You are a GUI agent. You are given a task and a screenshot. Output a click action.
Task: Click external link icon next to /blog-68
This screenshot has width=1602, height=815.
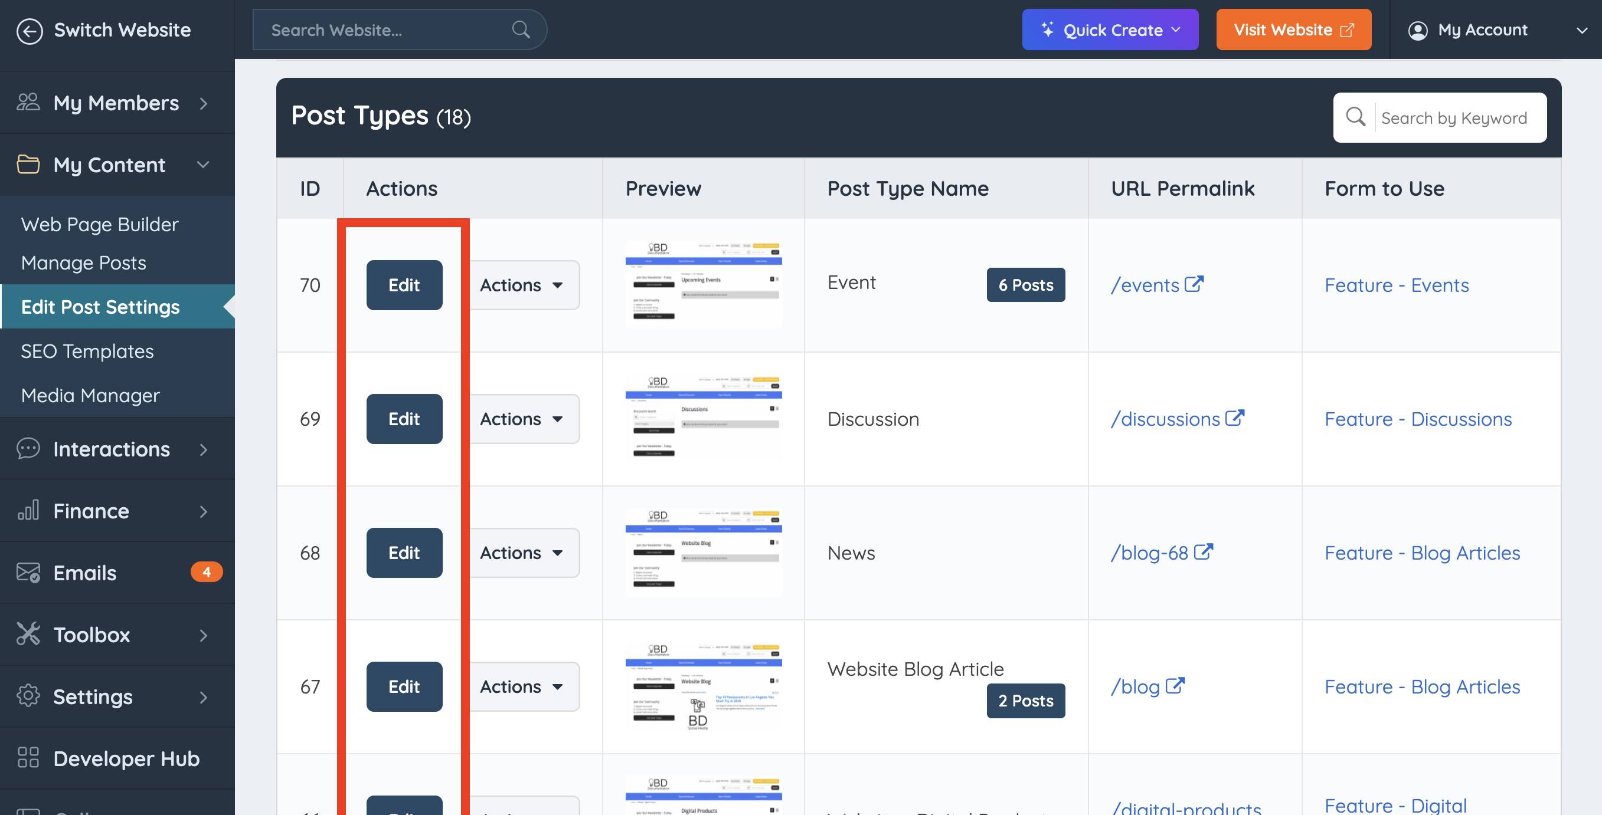[1204, 552]
